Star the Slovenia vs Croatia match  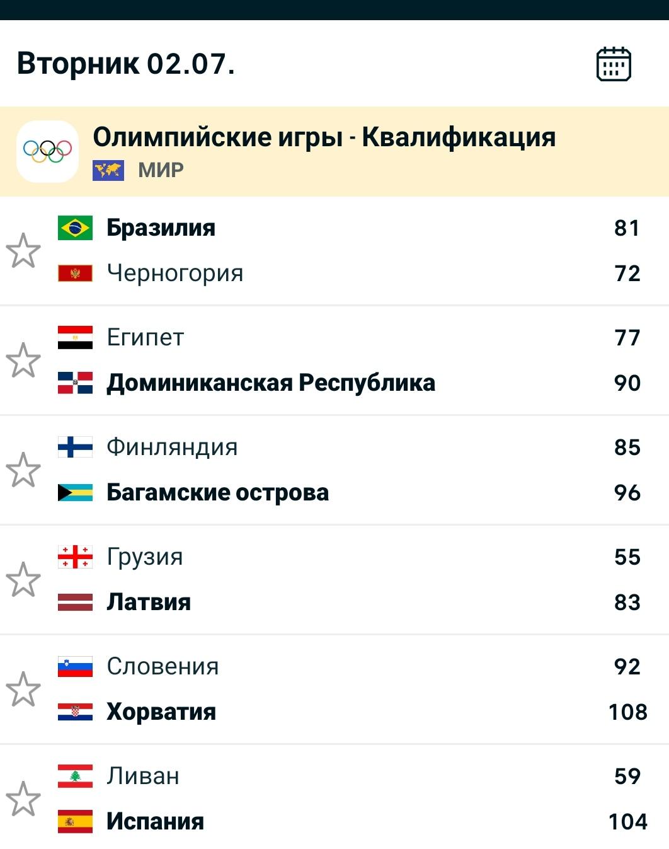23,690
